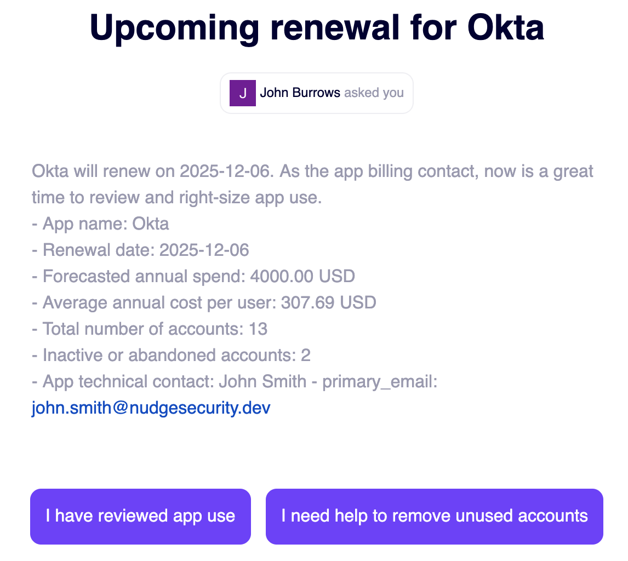Click the John Burrows requester name
The height and width of the screenshot is (561, 628).
[x=300, y=93]
